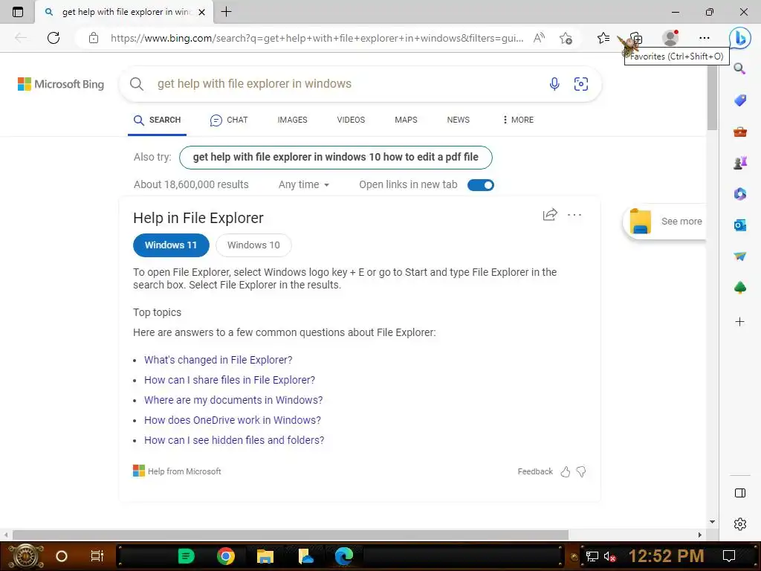This screenshot has width=761, height=571.
Task: Open the sidebar green tree icon
Action: 739,288
